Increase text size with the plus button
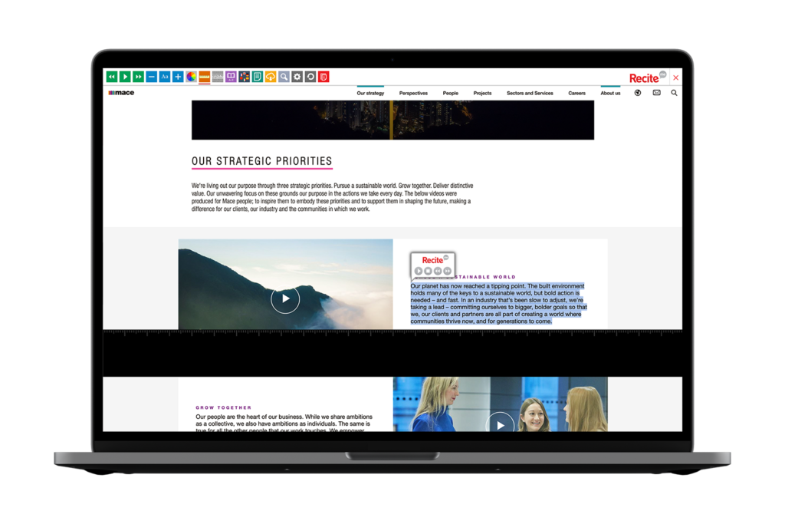This screenshot has height=524, width=785. 178,77
